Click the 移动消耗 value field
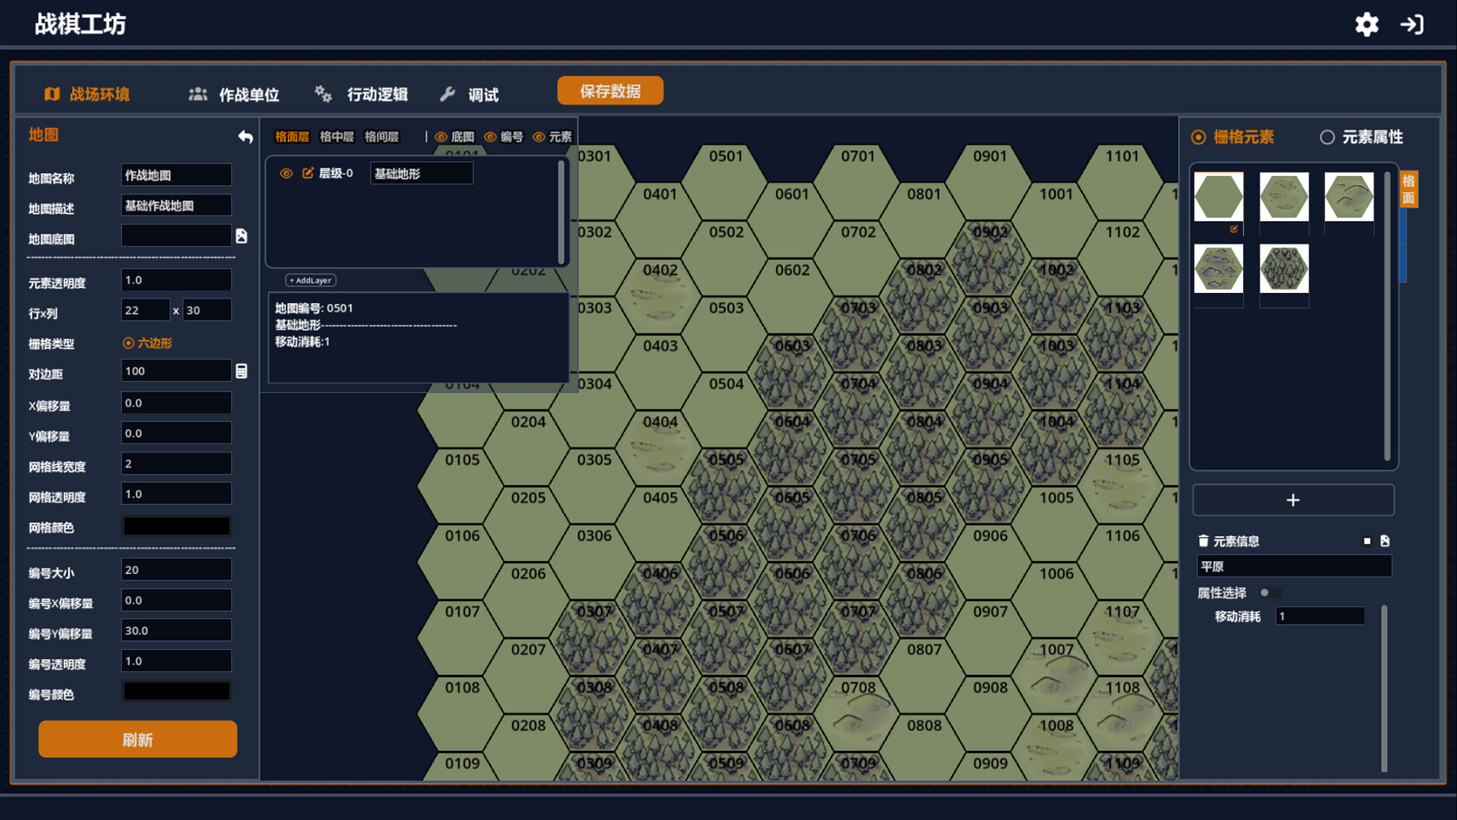The image size is (1457, 820). (1320, 616)
